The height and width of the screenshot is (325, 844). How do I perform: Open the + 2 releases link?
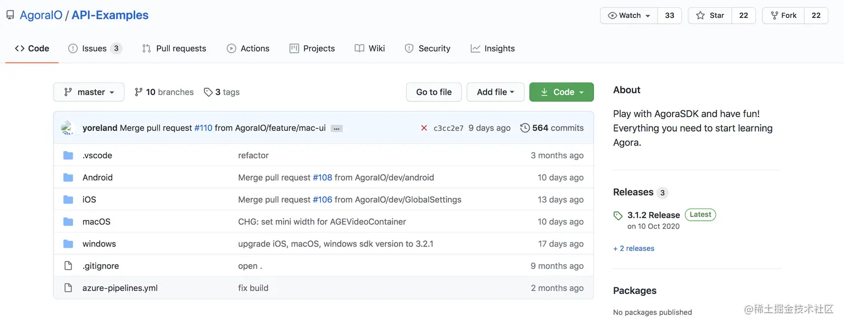pyautogui.click(x=634, y=249)
